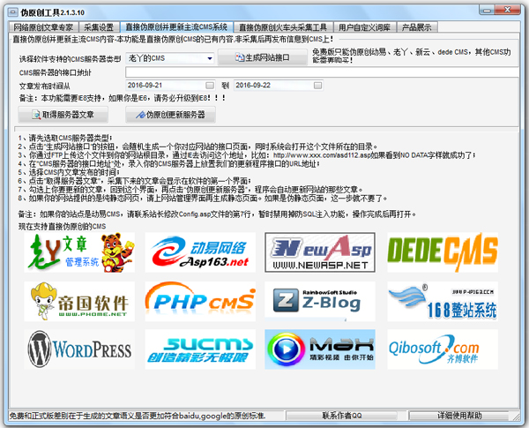Click the 生成网站接口 button
The height and width of the screenshot is (428, 529).
[x=263, y=57]
